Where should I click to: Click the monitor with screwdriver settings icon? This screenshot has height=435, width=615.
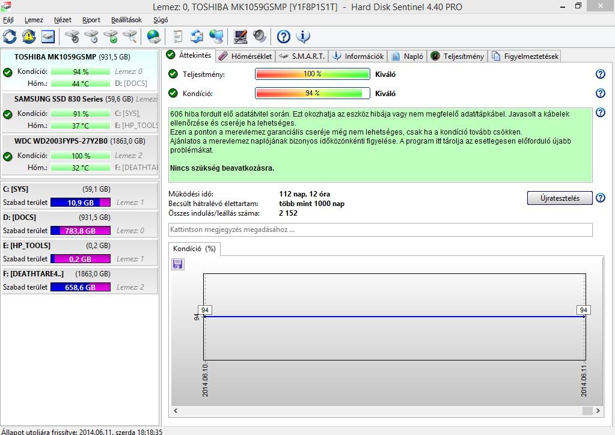(x=240, y=37)
